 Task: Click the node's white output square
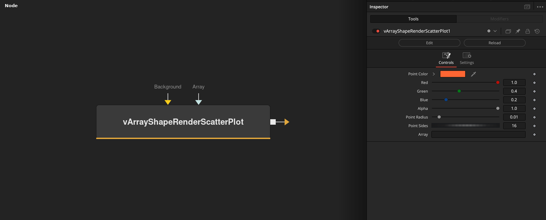tap(273, 122)
